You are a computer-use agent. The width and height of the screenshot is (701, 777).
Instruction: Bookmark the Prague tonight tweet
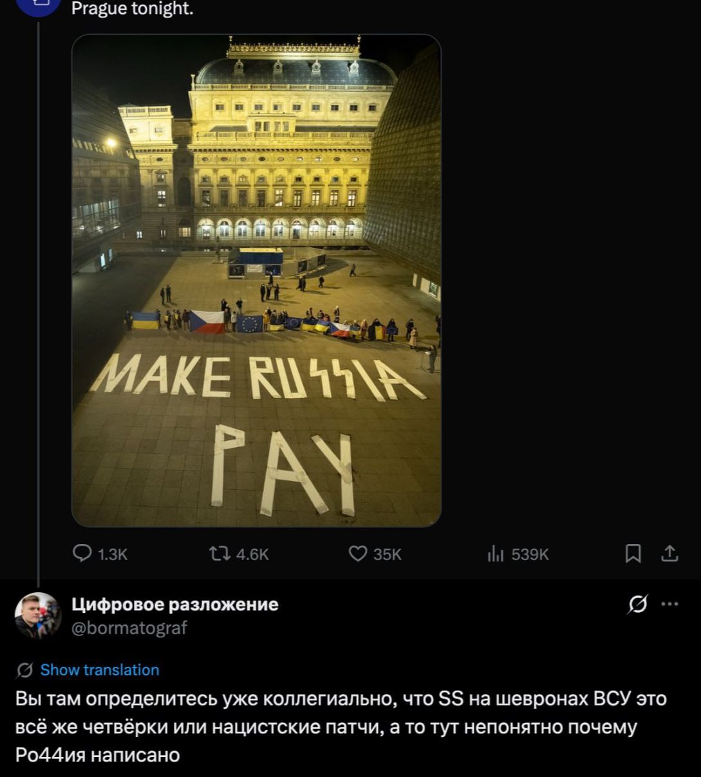[633, 554]
